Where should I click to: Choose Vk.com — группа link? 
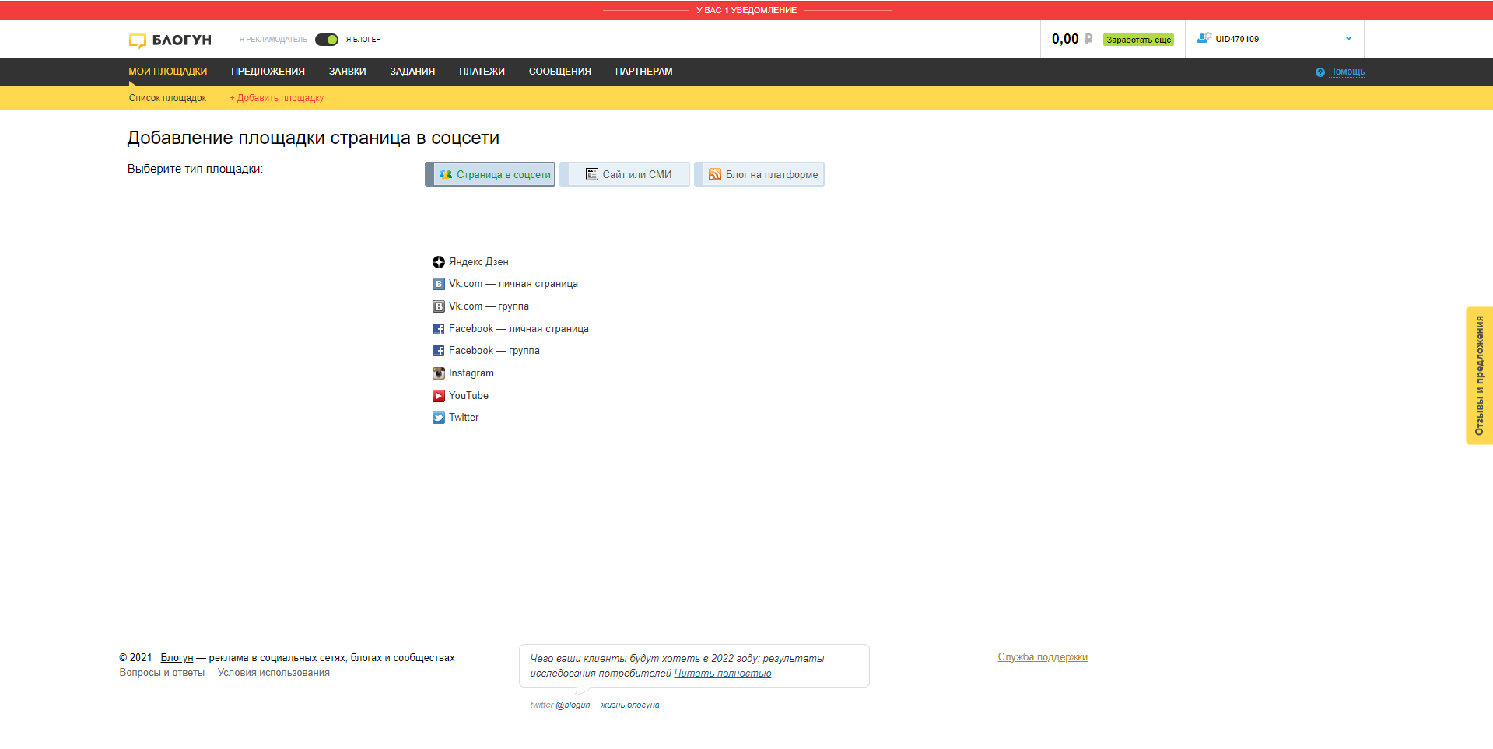click(489, 306)
